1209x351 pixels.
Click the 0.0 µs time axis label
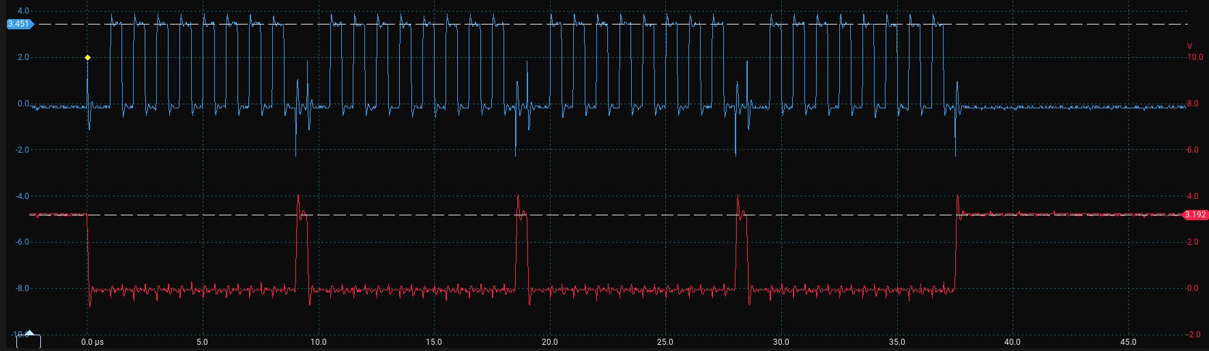(92, 342)
